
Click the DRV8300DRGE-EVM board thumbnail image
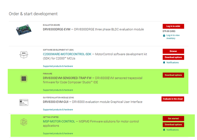point(24,30)
